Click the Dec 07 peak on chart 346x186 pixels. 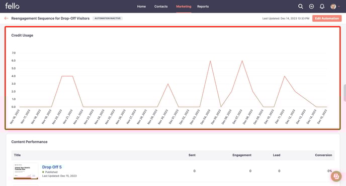pyautogui.click(x=242, y=61)
